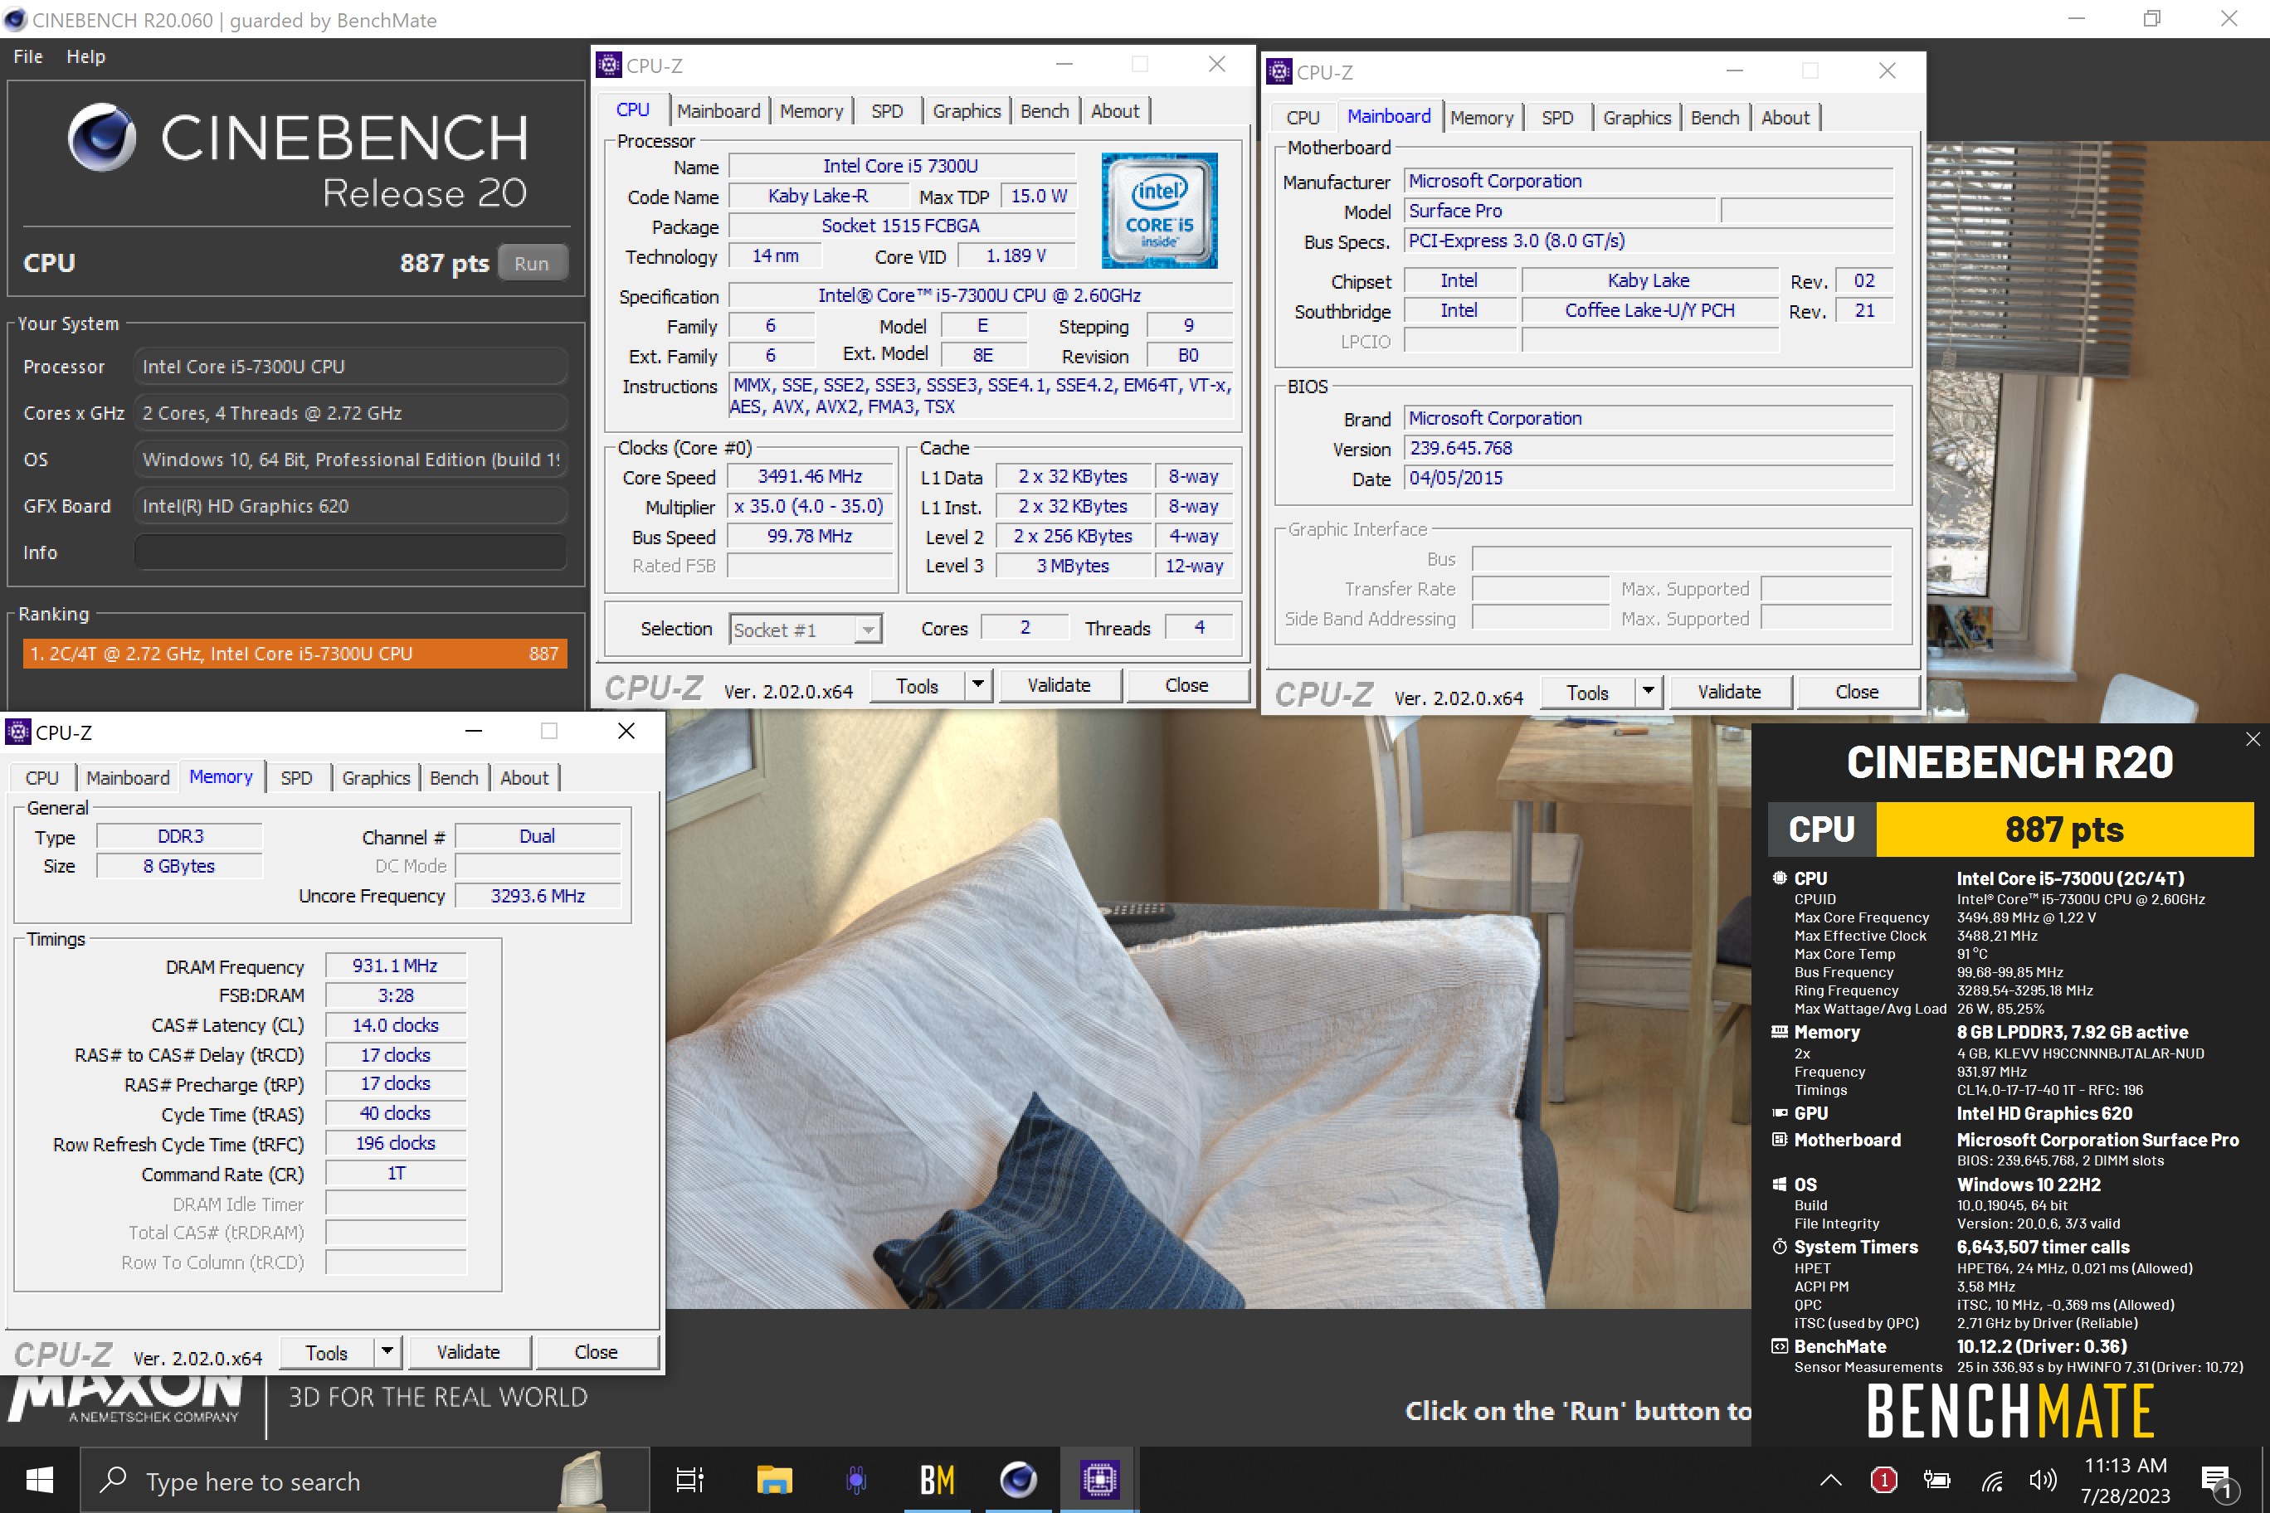Image resolution: width=2270 pixels, height=1513 pixels.
Task: Click Close in CPU tab CPU-Z window
Action: 1186,686
